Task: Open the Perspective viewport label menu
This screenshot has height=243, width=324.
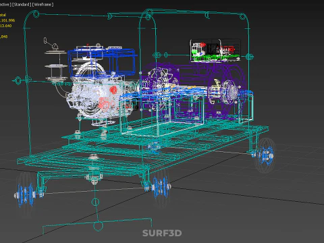Action: [x=5, y=5]
